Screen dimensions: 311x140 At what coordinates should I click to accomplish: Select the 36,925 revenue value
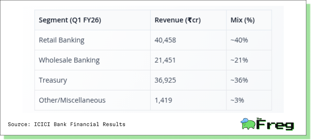coord(165,80)
